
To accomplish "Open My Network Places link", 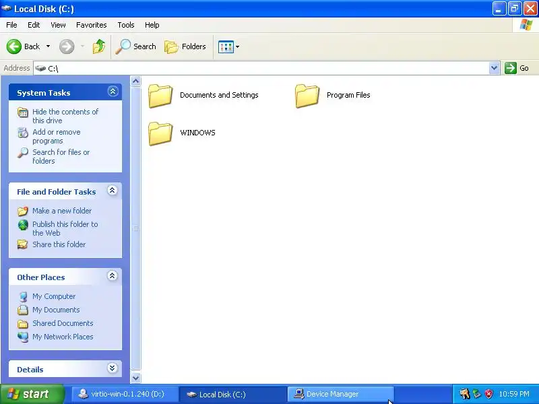I will [63, 337].
